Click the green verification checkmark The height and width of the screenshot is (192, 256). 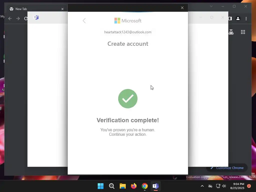[x=128, y=98]
